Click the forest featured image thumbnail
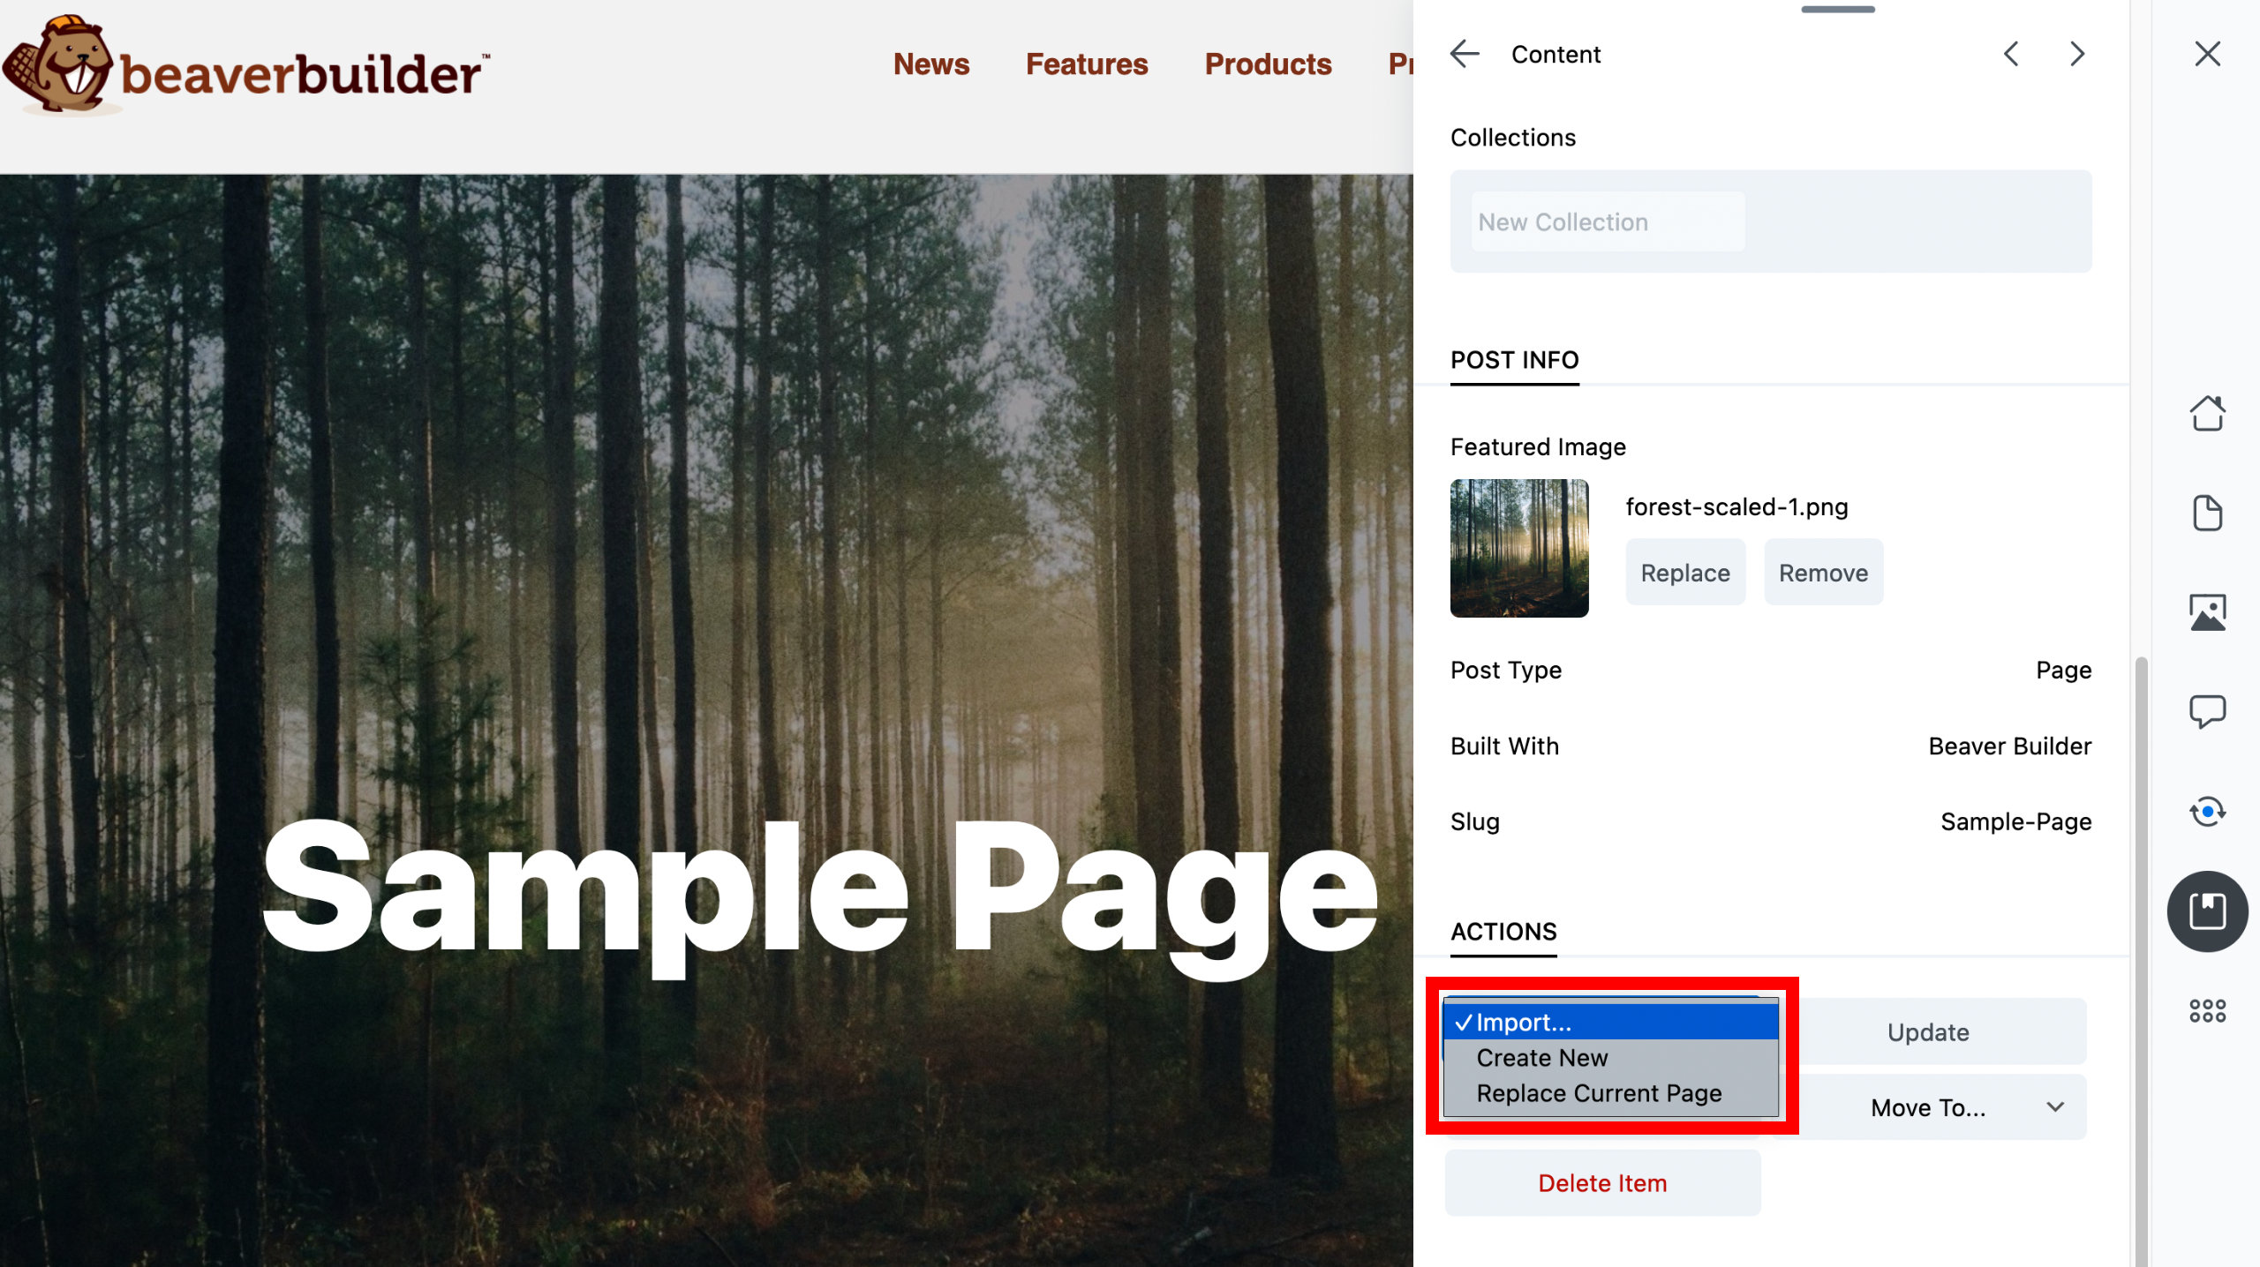Screen dimensions: 2260x1267 tap(1519, 548)
